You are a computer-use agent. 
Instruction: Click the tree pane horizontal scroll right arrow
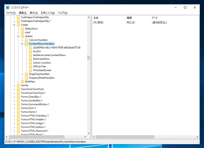click(85, 137)
